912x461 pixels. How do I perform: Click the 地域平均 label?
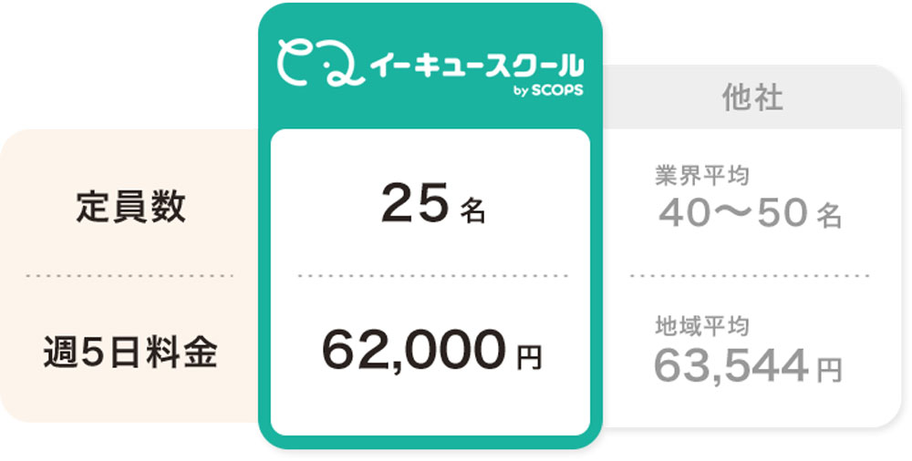pos(702,325)
